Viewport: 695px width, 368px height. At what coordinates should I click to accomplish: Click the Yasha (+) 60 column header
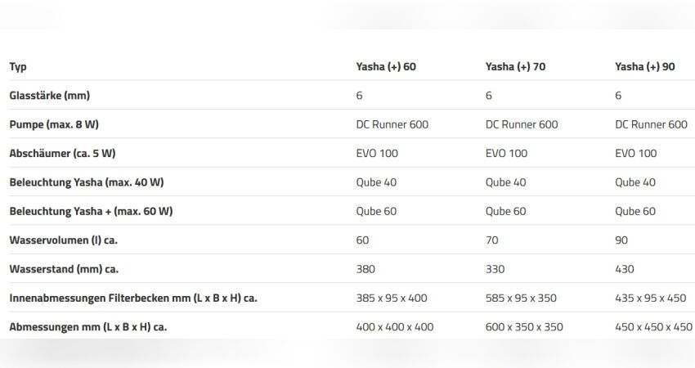[386, 66]
